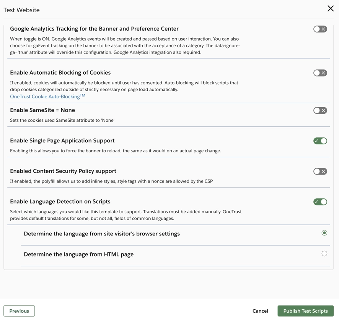Click description 'When toggle is ON, Google Analytics events'

[x=125, y=46]
